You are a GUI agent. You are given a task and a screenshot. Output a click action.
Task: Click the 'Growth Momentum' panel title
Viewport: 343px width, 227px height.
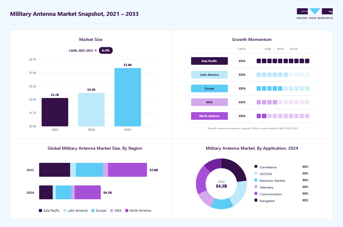pyautogui.click(x=252, y=39)
